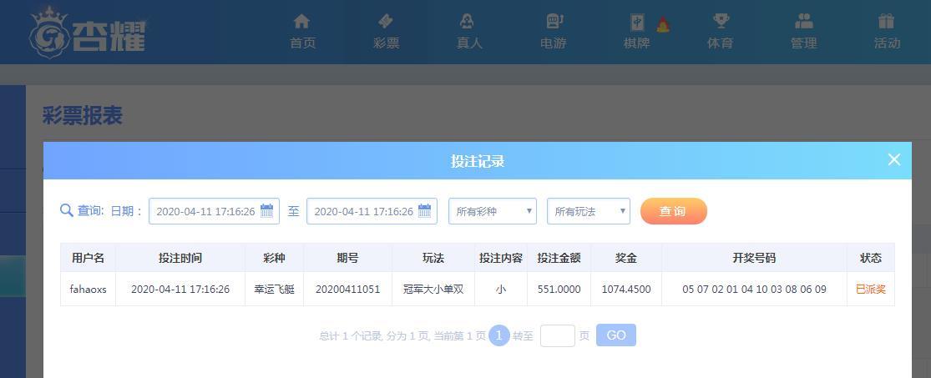Go to 彩票 menu label
Image resolution: width=931 pixels, height=378 pixels.
click(x=386, y=43)
